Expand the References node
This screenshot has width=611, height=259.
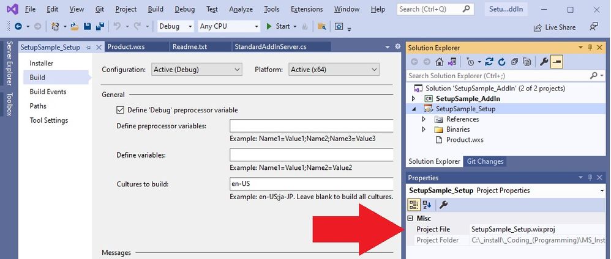pos(424,119)
